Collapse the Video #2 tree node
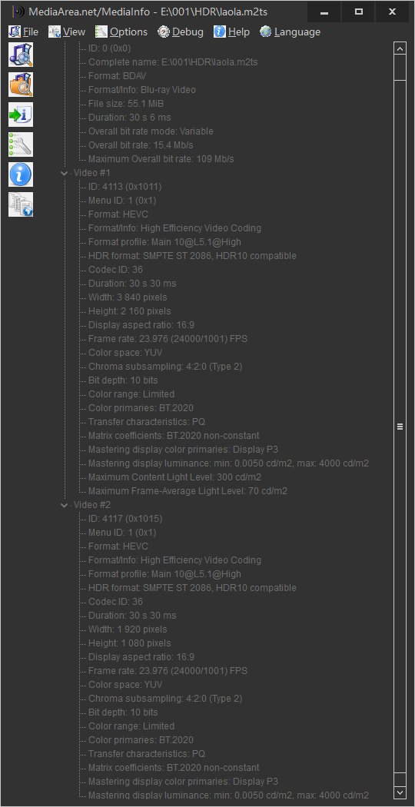Screen dimensions: 415x807 (64, 505)
